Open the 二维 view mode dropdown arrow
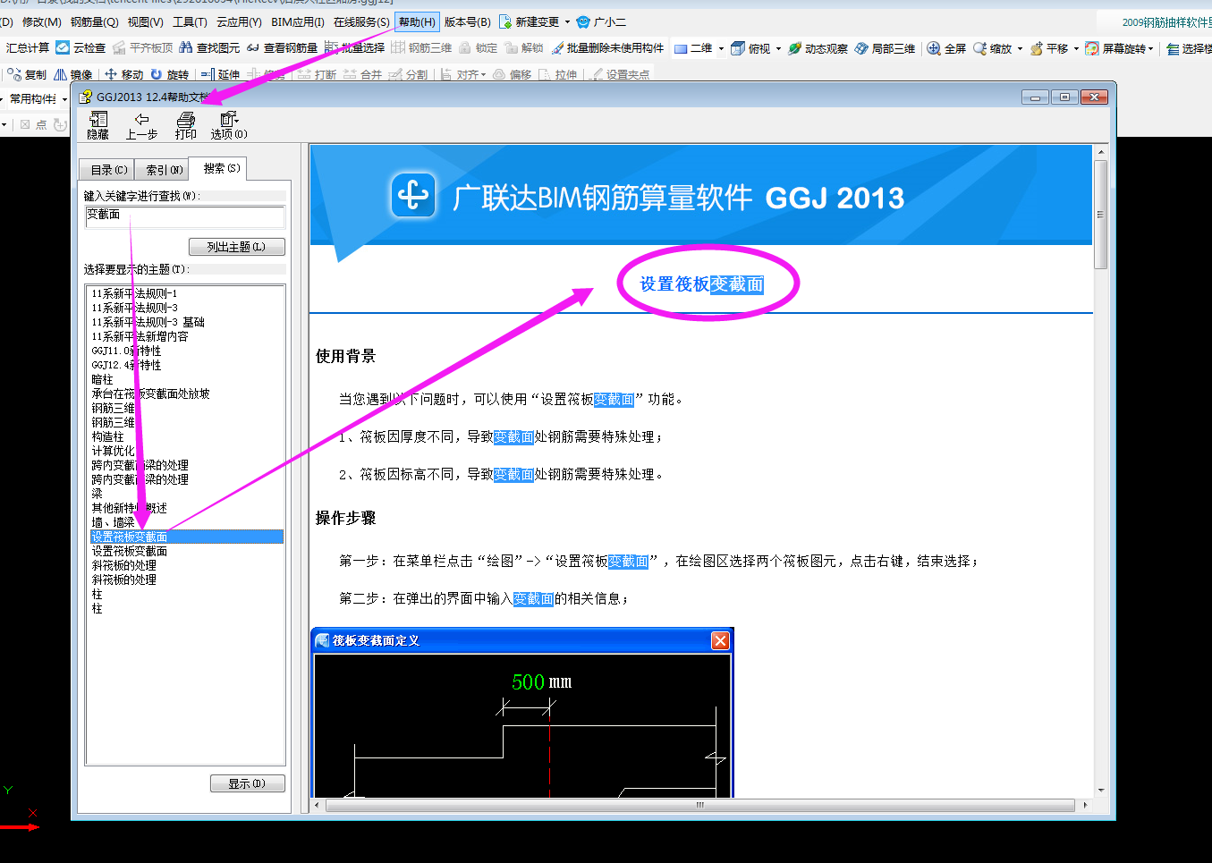Image resolution: width=1212 pixels, height=863 pixels. 721,48
